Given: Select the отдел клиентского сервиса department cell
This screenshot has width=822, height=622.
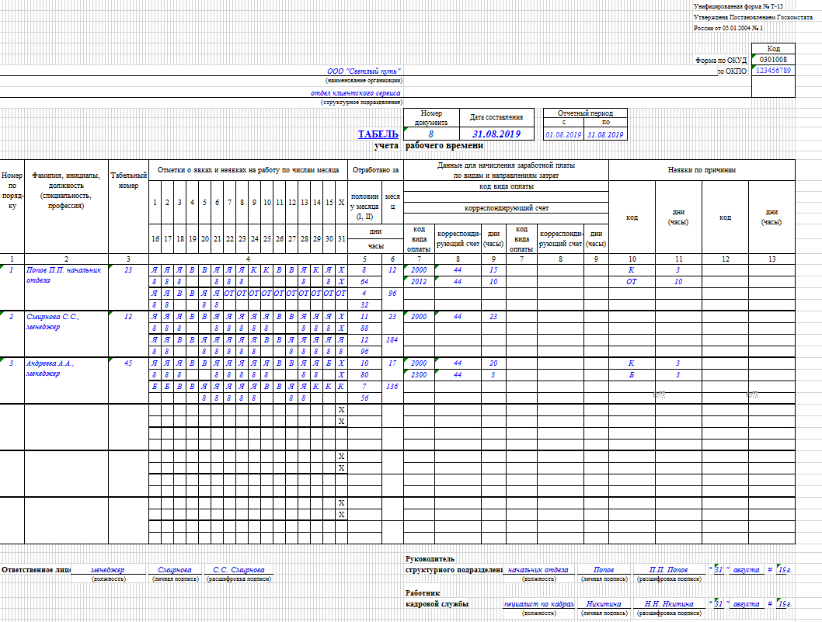Looking at the screenshot, I should 357,93.
